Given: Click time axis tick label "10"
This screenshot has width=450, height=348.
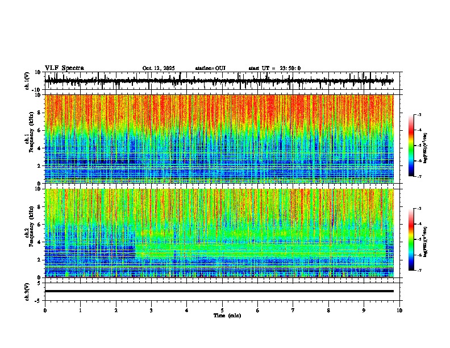Looking at the screenshot, I should pyautogui.click(x=399, y=310).
